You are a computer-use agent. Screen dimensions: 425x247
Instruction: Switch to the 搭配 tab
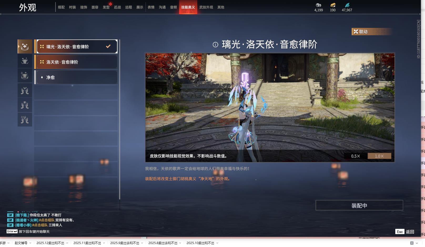(x=61, y=7)
